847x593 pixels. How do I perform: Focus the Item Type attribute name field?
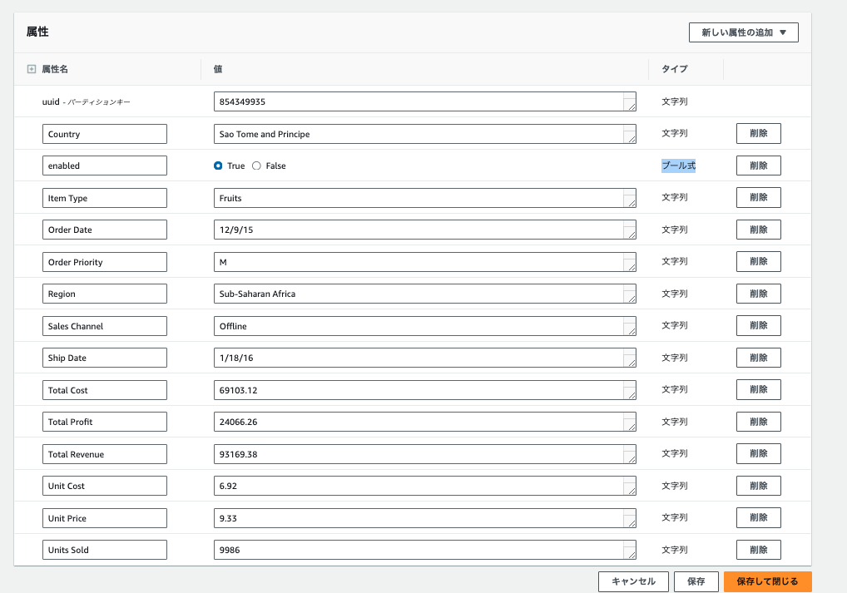click(105, 198)
